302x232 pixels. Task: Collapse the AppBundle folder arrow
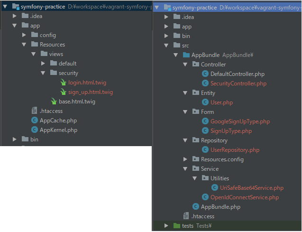point(175,55)
